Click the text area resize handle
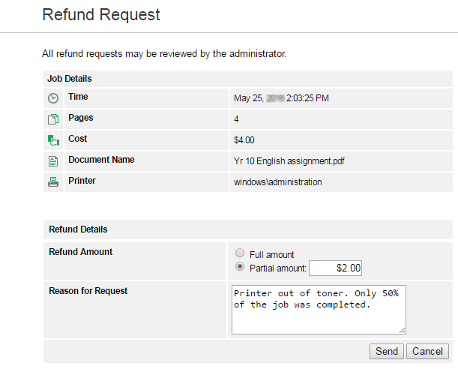458x372 pixels. click(403, 330)
